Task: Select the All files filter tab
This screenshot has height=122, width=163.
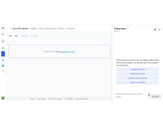Action: (x=16, y=36)
